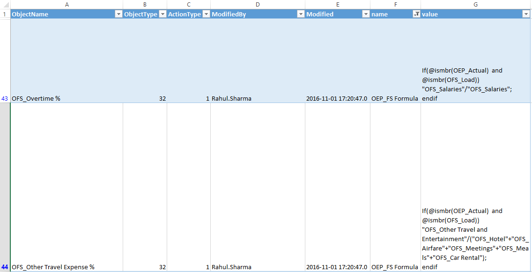Select column G header

(475, 4)
